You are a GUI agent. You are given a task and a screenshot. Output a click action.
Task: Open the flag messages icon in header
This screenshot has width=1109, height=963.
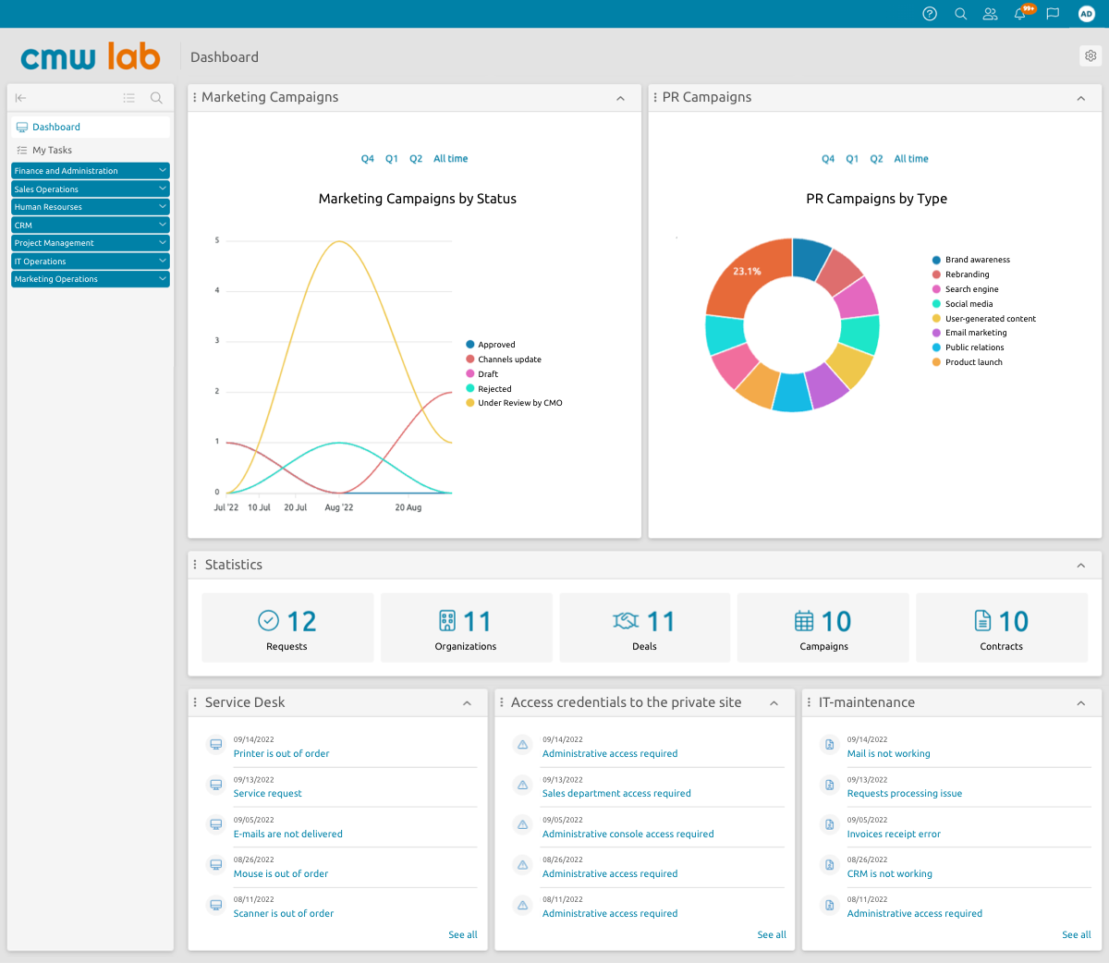(1053, 14)
